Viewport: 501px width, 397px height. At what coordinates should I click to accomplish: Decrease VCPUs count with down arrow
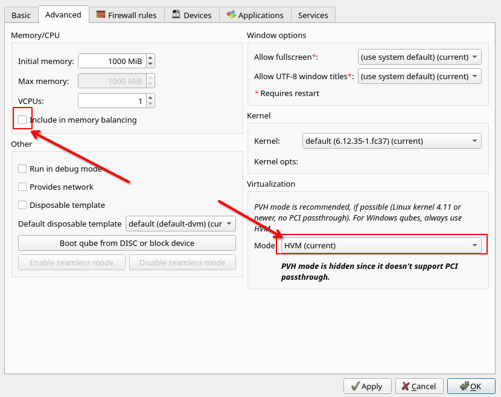(x=150, y=105)
